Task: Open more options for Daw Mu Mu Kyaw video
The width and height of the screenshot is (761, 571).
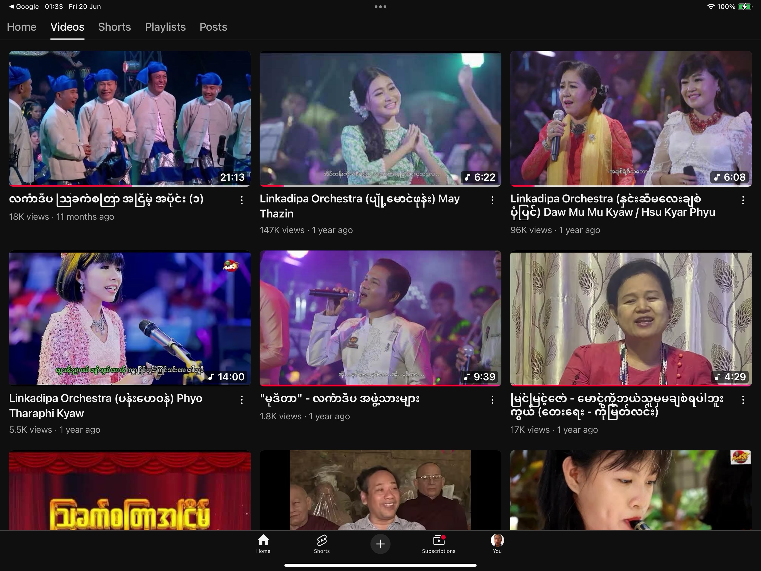Action: (743, 200)
